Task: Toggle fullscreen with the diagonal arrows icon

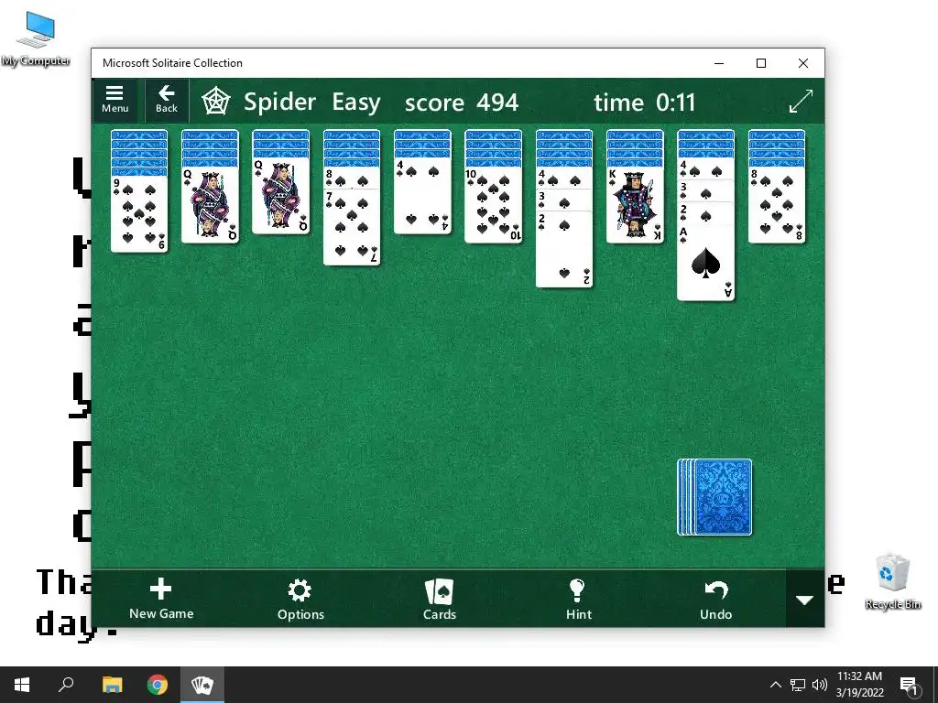Action: pyautogui.click(x=801, y=101)
